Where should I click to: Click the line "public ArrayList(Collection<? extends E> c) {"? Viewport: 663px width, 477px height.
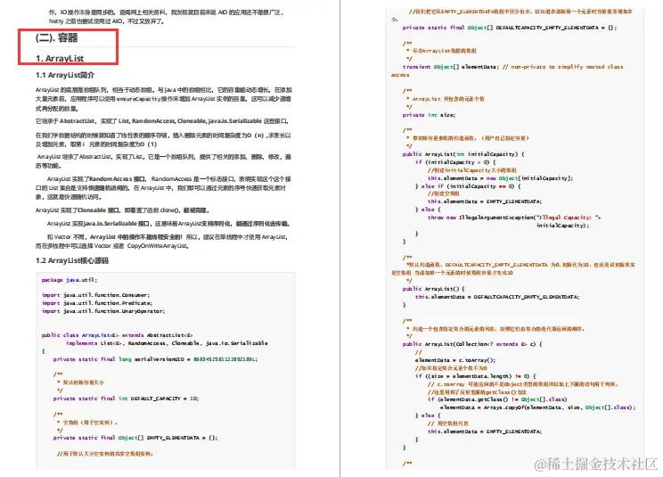tap(472, 344)
